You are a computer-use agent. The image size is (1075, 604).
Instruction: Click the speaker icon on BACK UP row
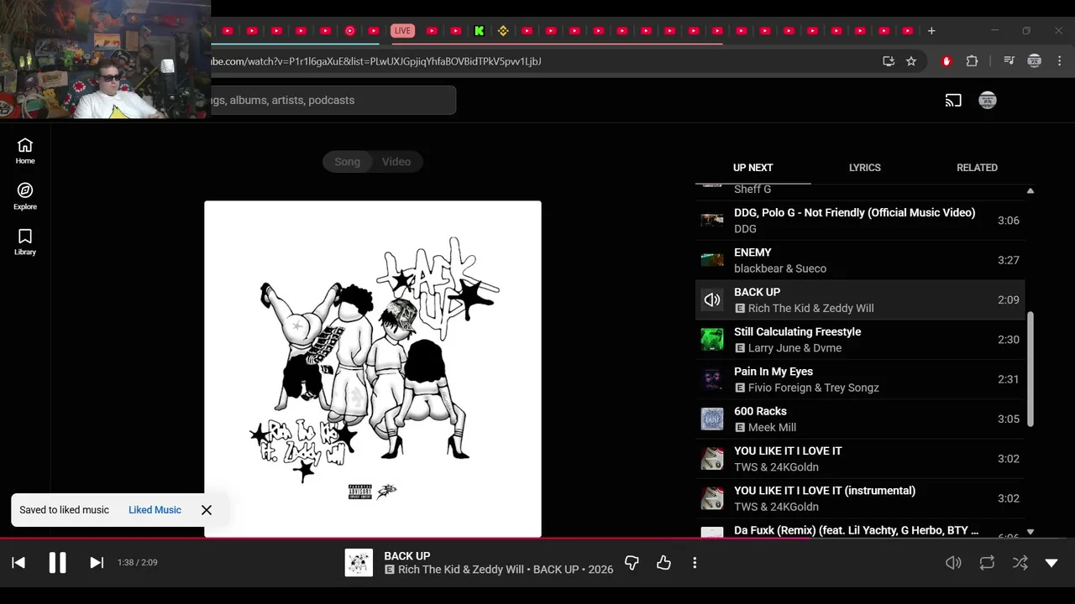point(712,300)
